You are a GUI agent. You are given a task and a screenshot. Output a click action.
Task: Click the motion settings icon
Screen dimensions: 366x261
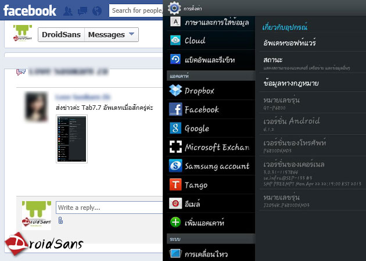point(175,253)
